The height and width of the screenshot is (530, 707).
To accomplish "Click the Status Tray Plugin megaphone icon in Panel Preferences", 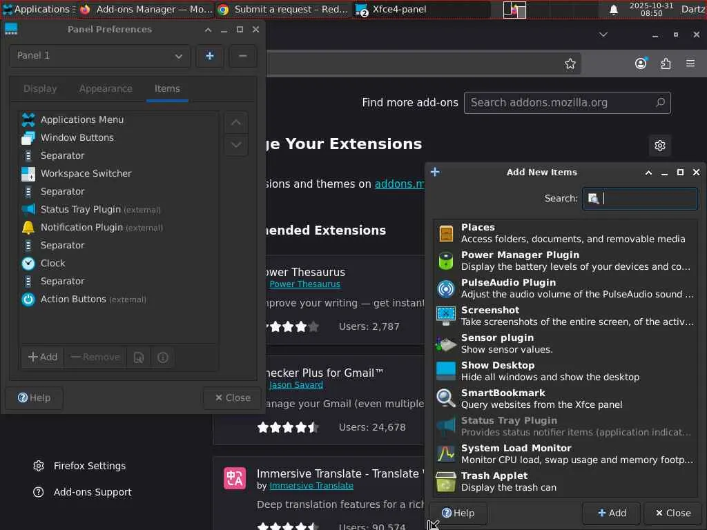I will 28,210.
